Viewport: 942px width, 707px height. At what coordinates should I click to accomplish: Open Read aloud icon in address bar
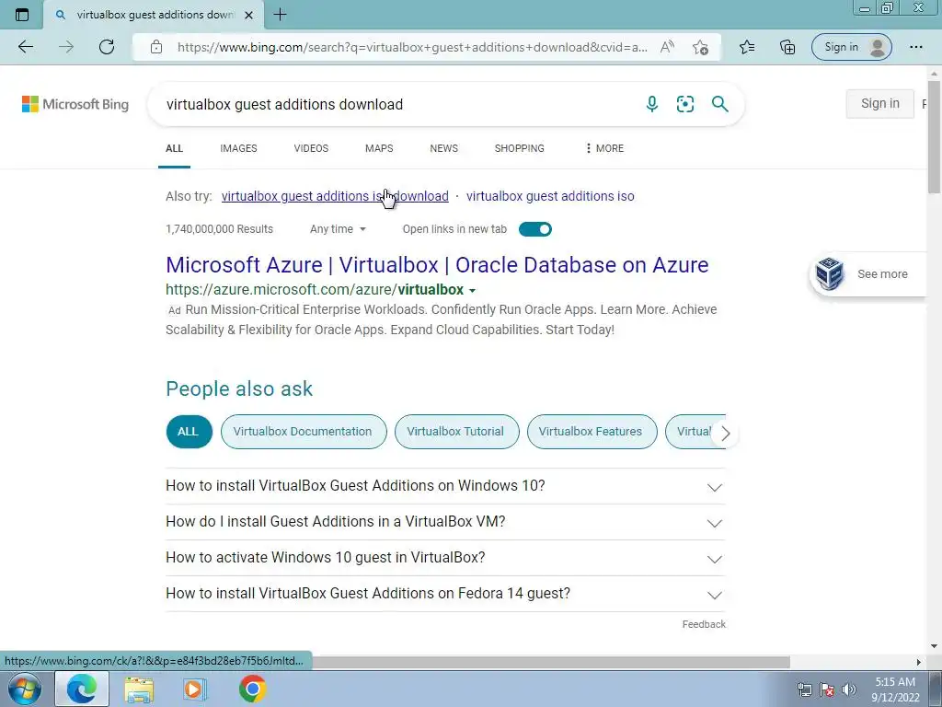[x=667, y=47]
